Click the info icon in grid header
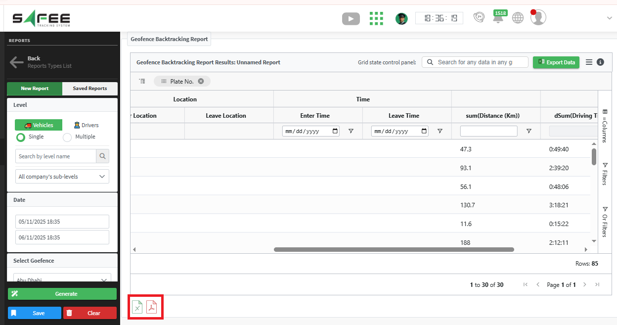The width and height of the screenshot is (617, 325). point(600,62)
